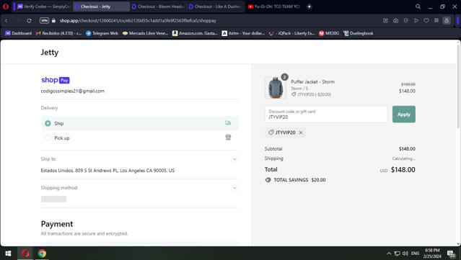Switch the ENG input language
The image size is (461, 260).
pos(415,254)
